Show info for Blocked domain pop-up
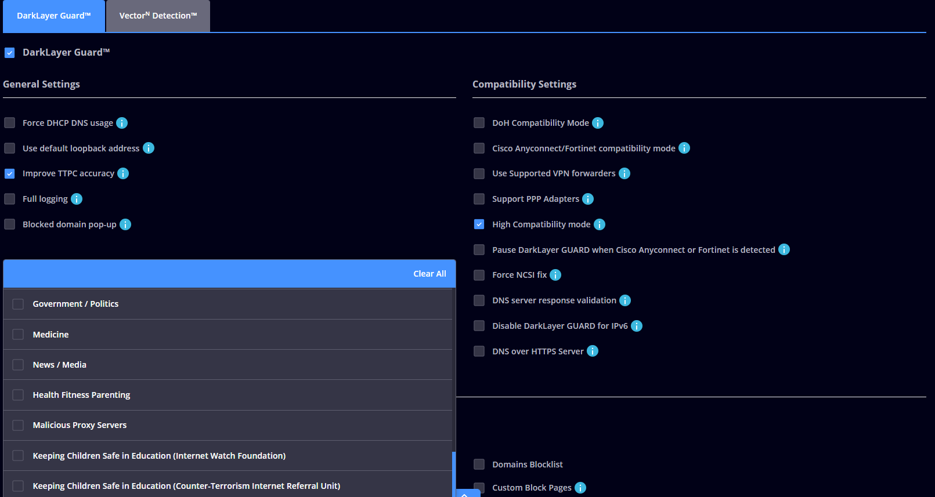The width and height of the screenshot is (935, 497). 125,224
